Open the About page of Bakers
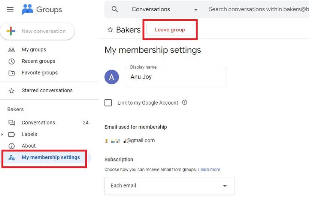The width and height of the screenshot is (309, 201). (28, 146)
